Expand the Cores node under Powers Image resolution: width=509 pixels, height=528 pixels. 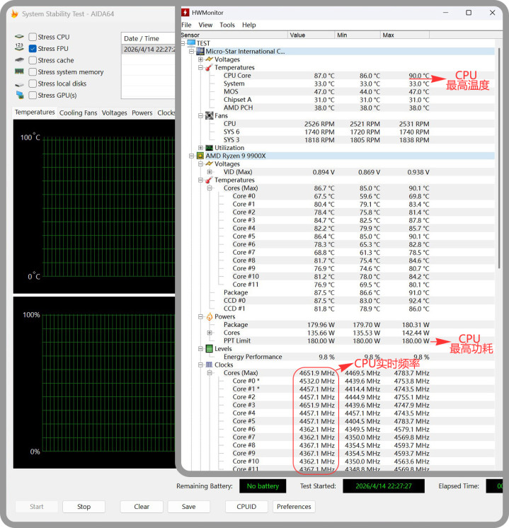210,333
